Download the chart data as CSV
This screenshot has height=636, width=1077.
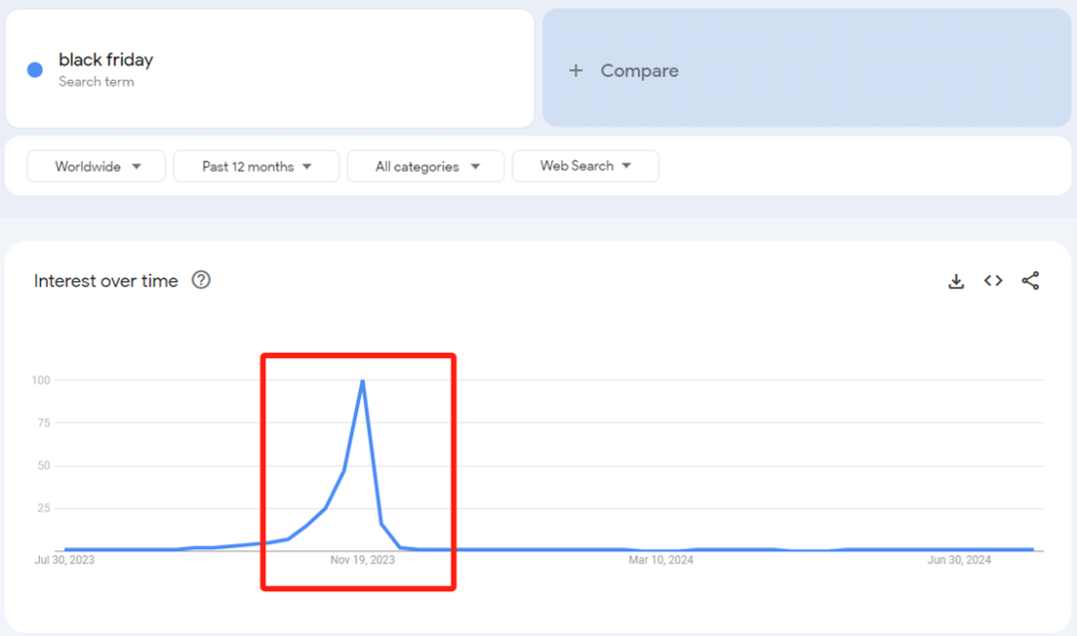coord(955,281)
